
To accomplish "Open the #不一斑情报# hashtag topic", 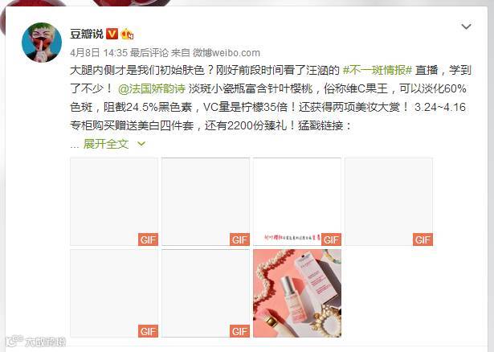I will tap(377, 70).
